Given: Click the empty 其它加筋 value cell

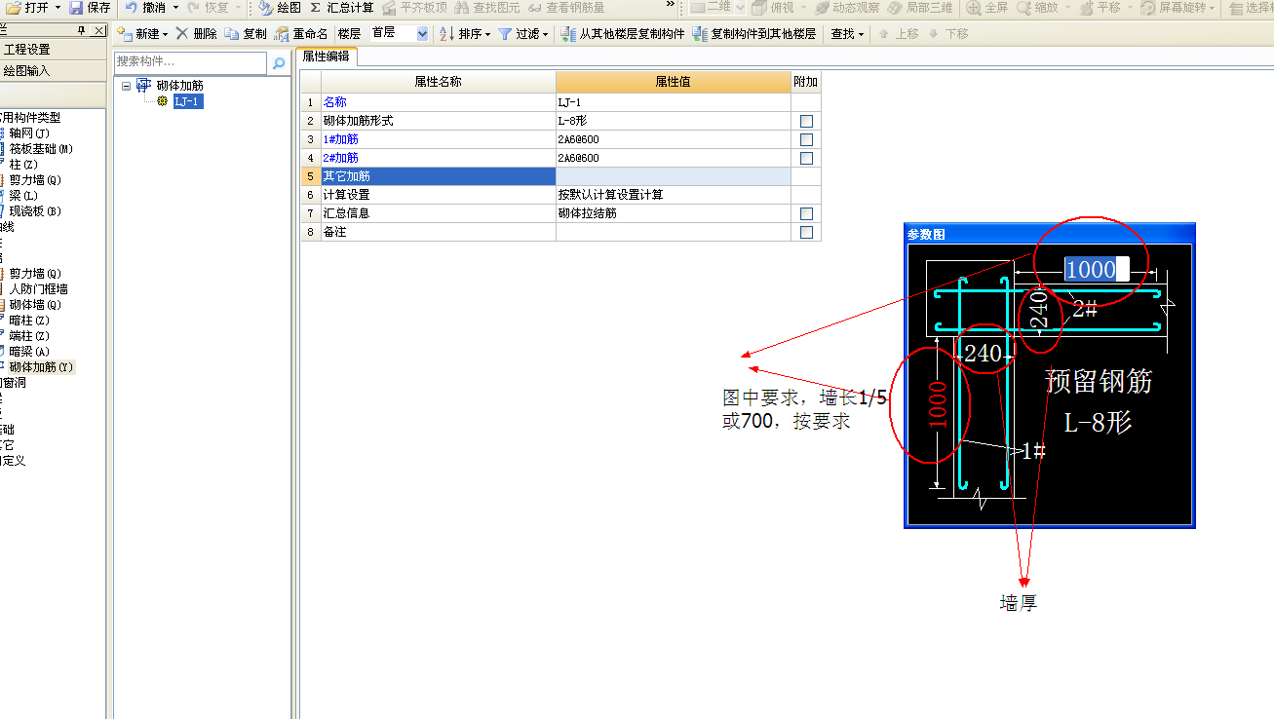Looking at the screenshot, I should coord(673,176).
